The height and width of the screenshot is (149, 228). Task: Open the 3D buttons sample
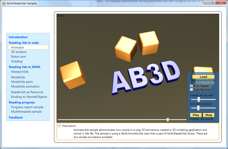[x=19, y=52]
